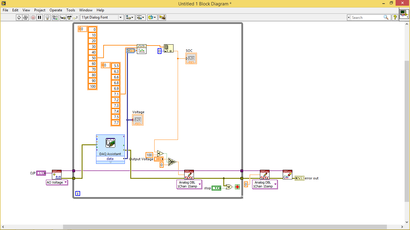Select the SOC numeric indicator terminal
410x230 pixels.
(x=191, y=58)
